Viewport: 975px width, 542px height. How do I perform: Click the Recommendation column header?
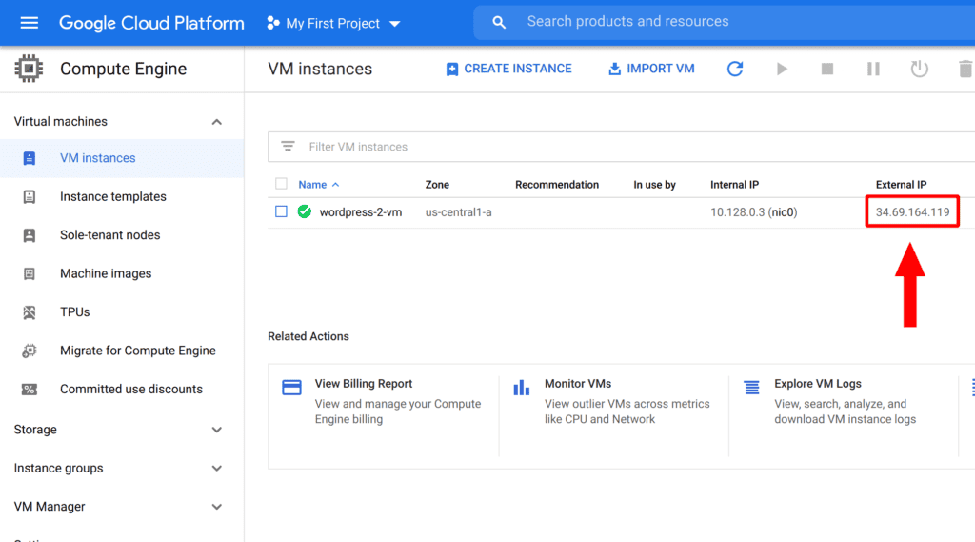[x=556, y=185]
